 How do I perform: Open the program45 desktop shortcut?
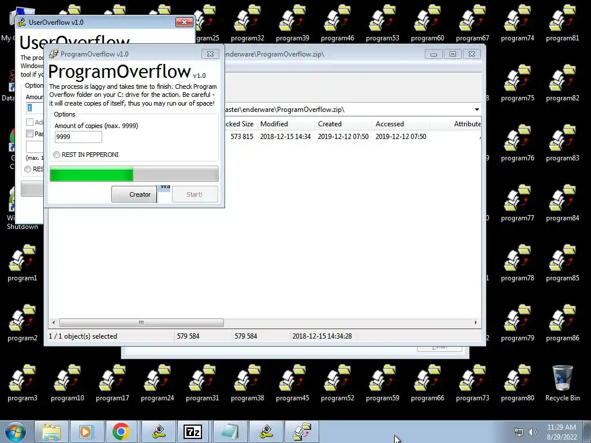[293, 383]
